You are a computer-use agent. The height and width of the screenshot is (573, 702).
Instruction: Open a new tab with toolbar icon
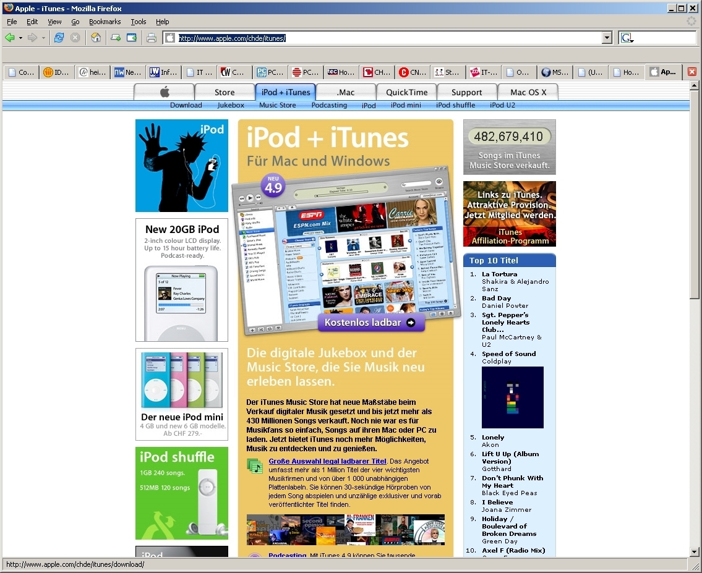[116, 38]
